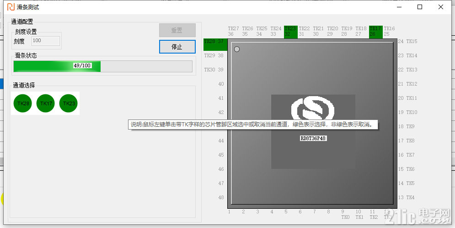
Task: Select the TK9 pin 18
Action: (407, 126)
